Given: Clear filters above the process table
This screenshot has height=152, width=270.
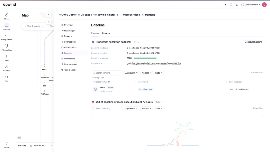Looking at the screenshot, I should (257, 72).
